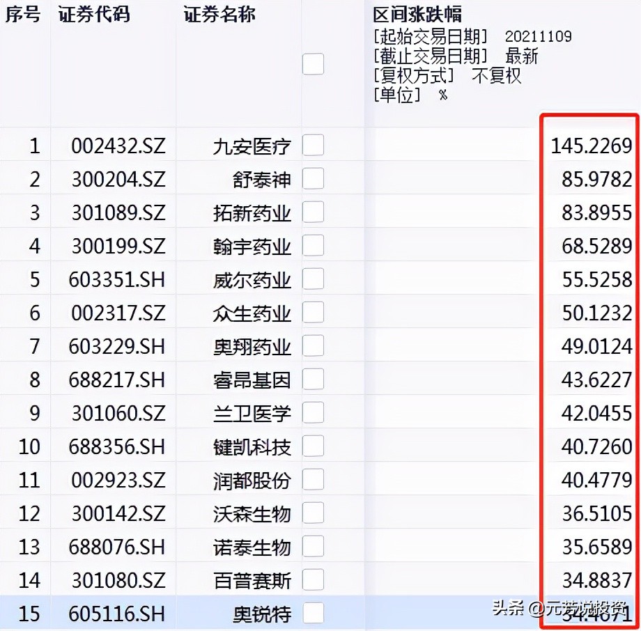Click the 49.0124 percentage value

point(597,347)
